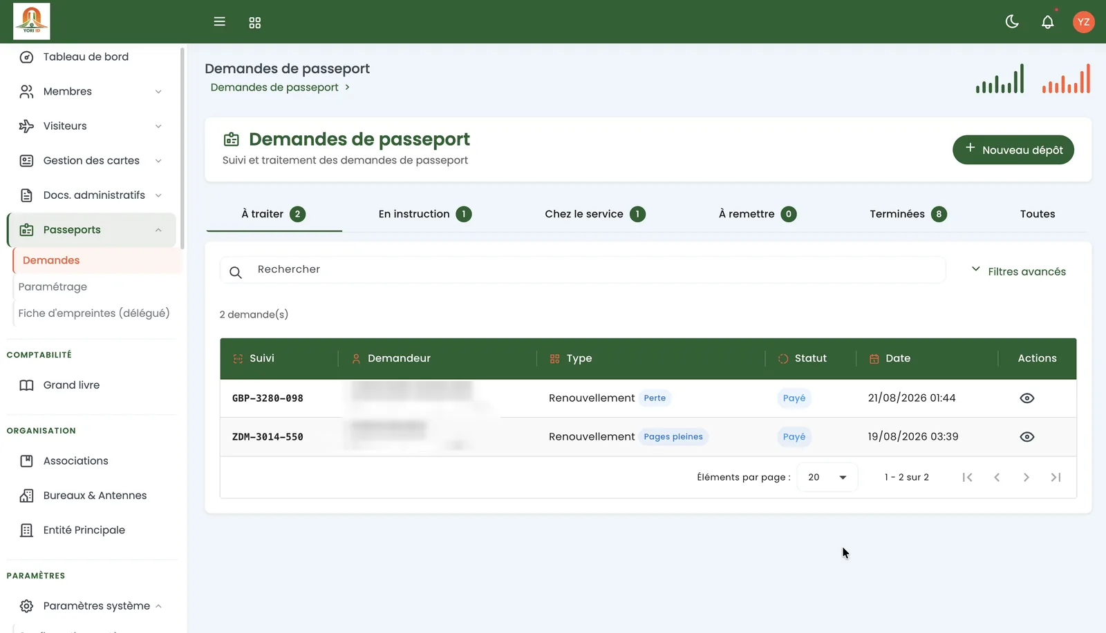Open Tableau de bord
Screen dimensions: 1106x633
[x=86, y=57]
